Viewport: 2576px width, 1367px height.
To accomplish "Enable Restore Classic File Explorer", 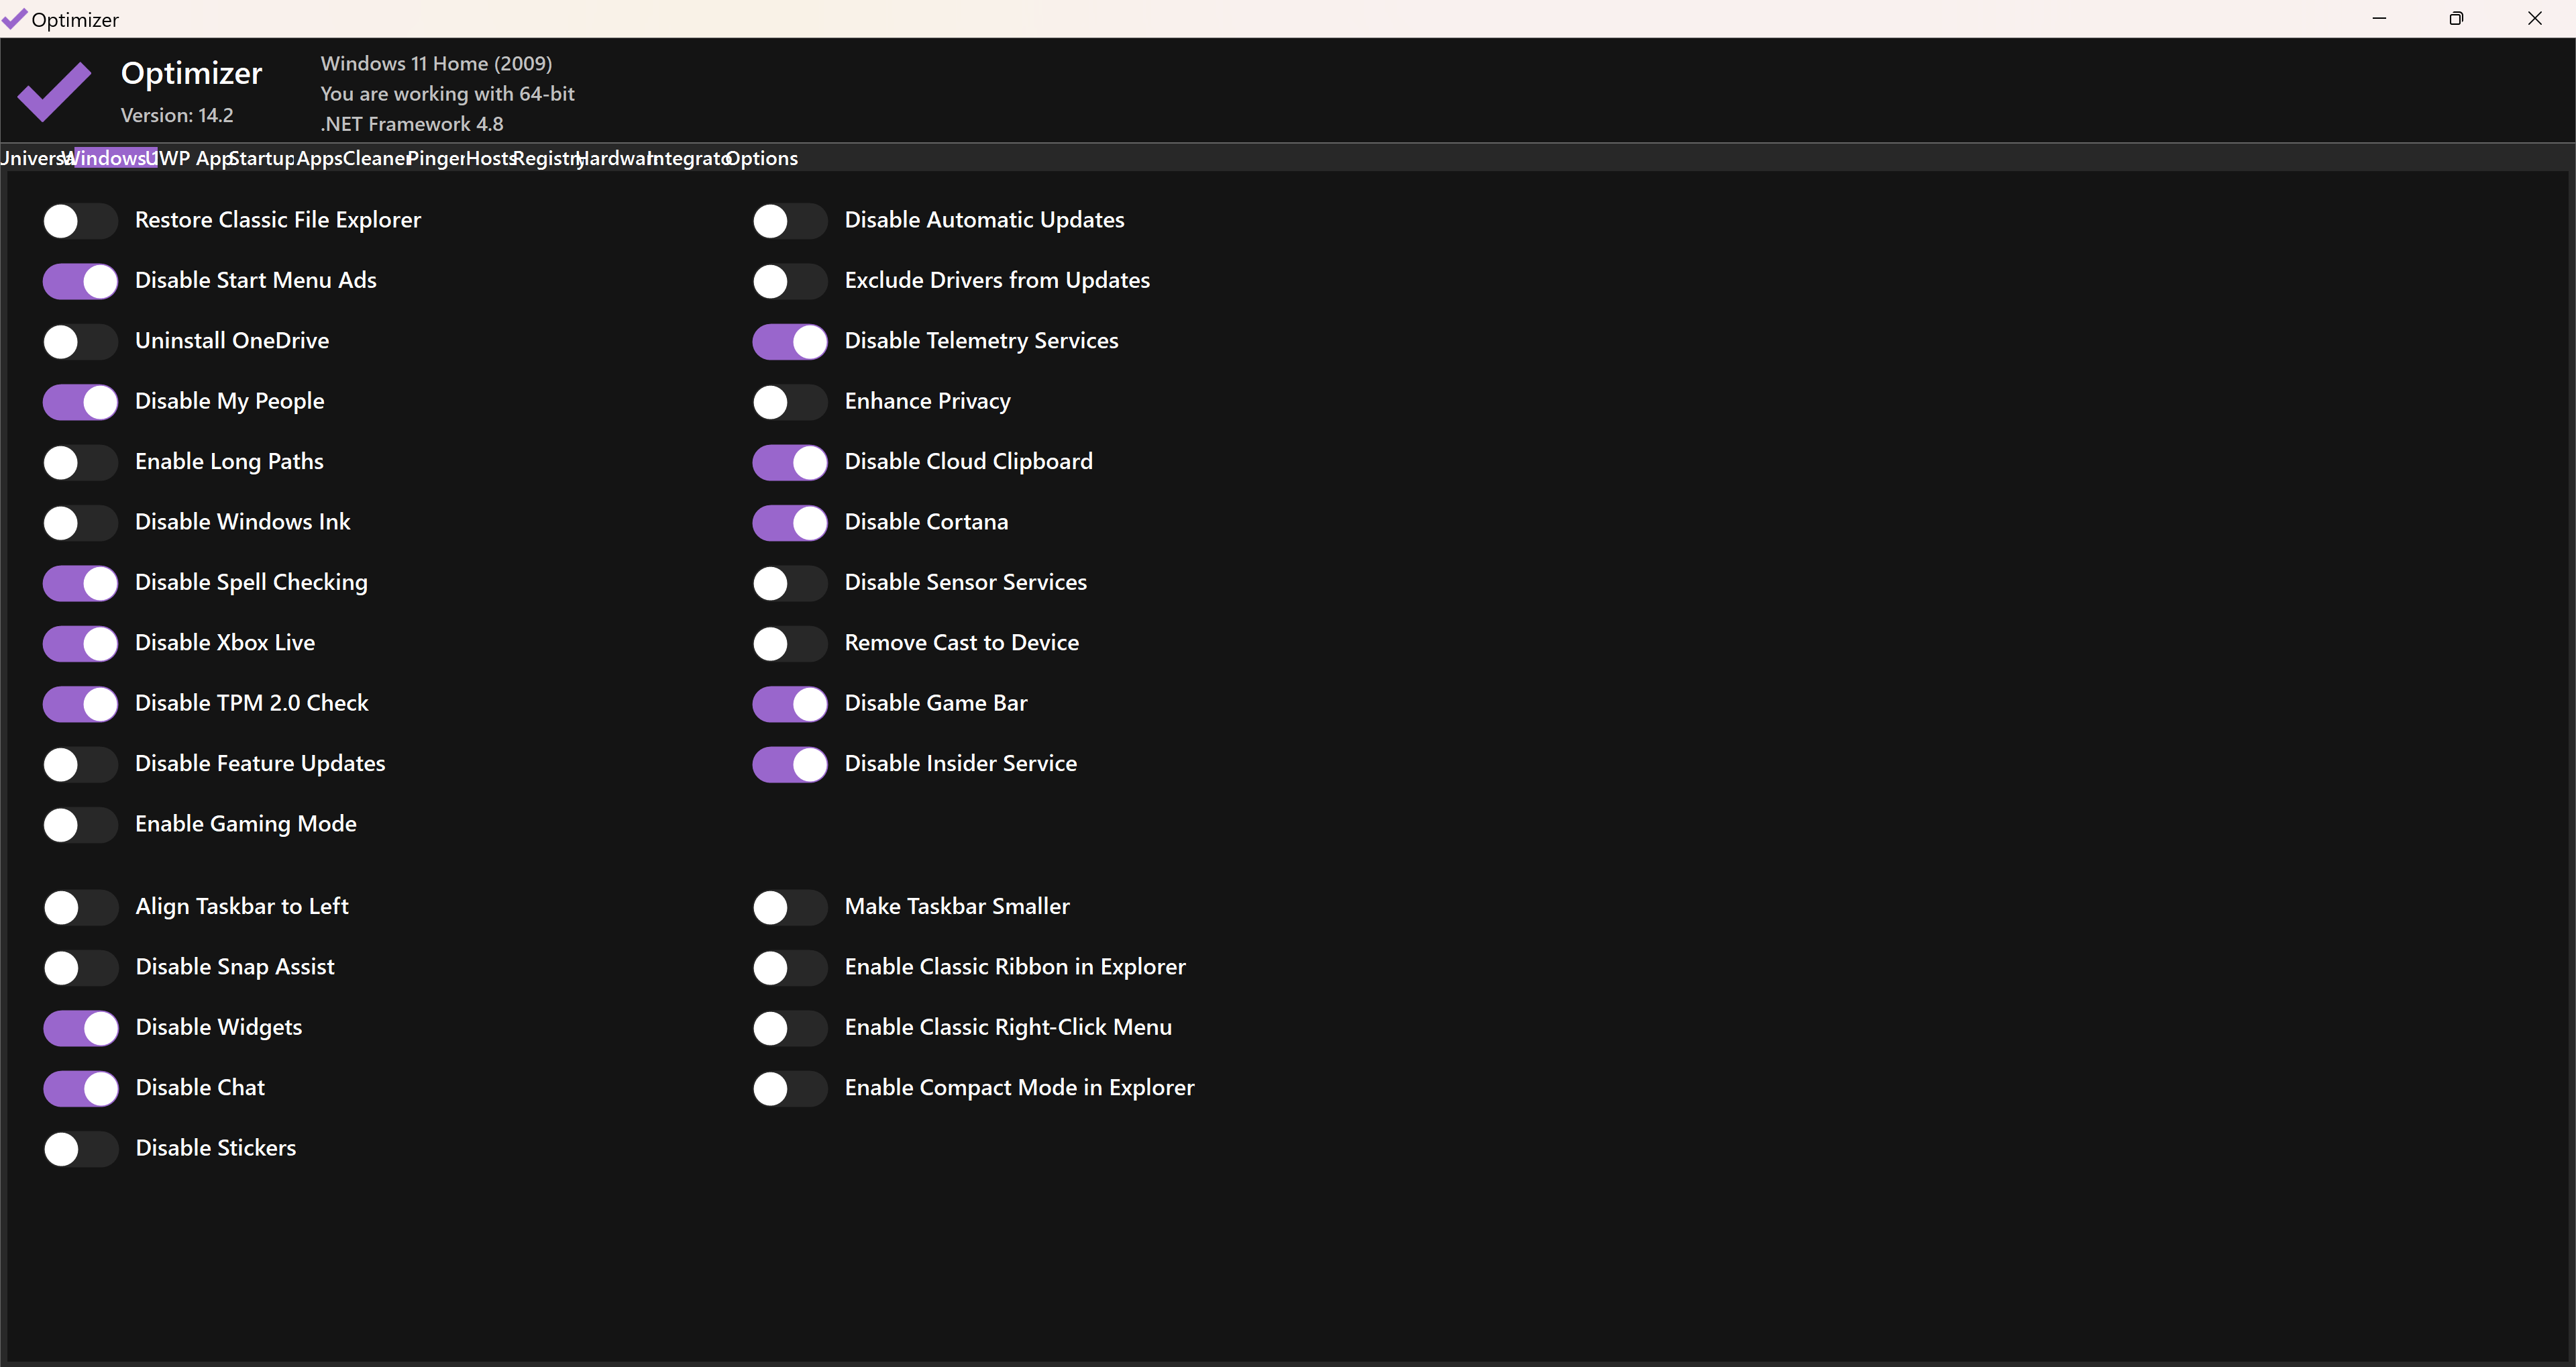I will tap(80, 221).
